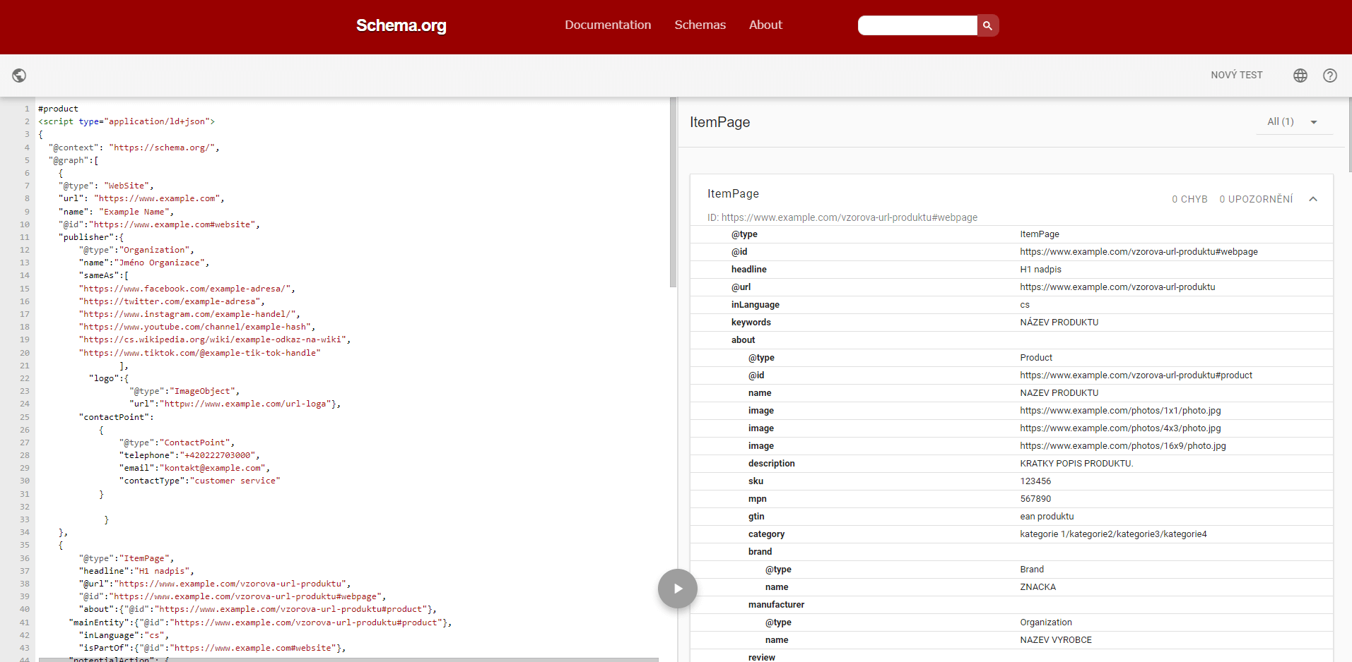The height and width of the screenshot is (662, 1352).
Task: Click the search magnifier button
Action: (987, 25)
